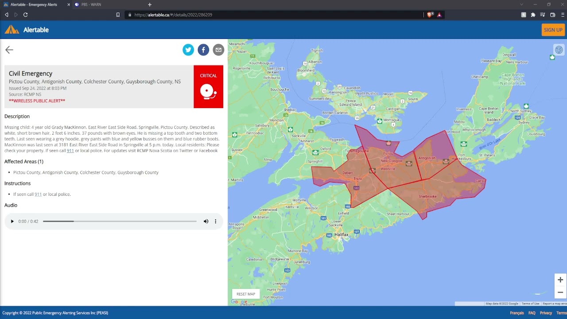The width and height of the screenshot is (567, 319).
Task: Click the map locate target icon
Action: tap(559, 50)
